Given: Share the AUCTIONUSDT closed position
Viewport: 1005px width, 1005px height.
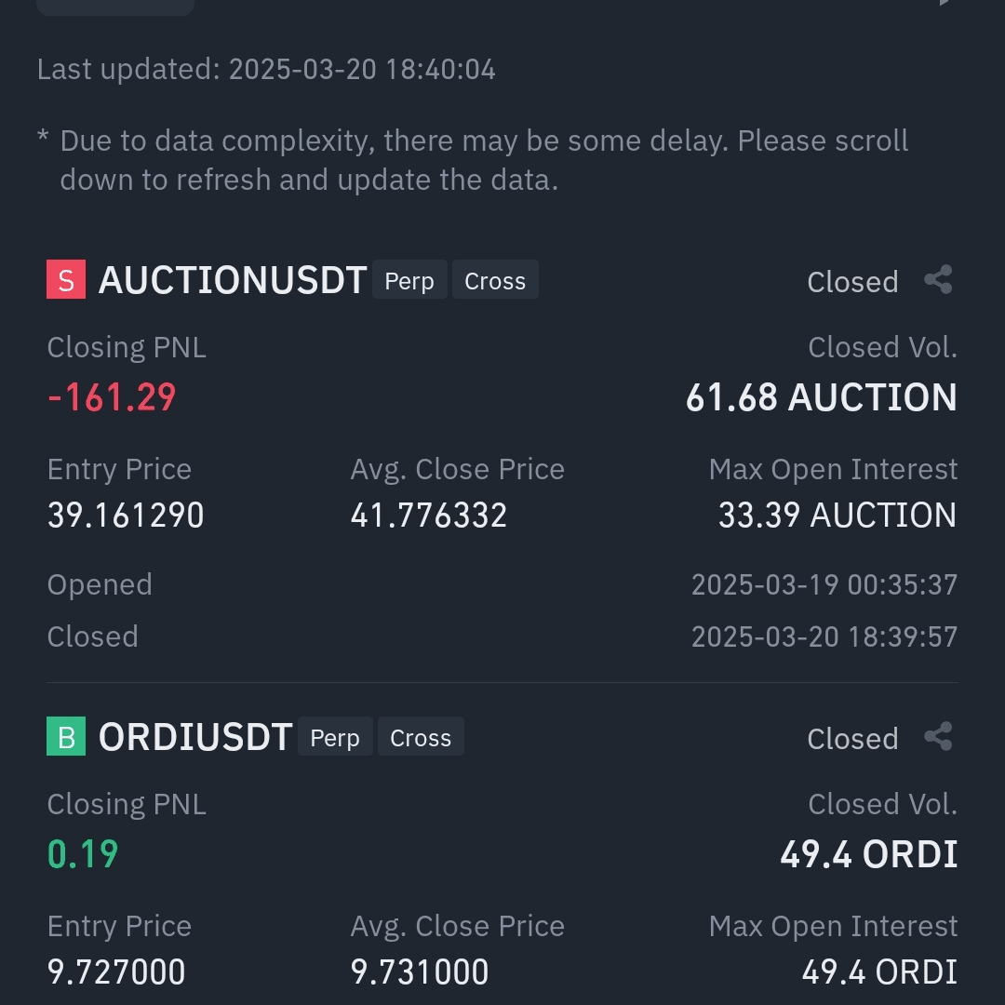Looking at the screenshot, I should pos(938,280).
